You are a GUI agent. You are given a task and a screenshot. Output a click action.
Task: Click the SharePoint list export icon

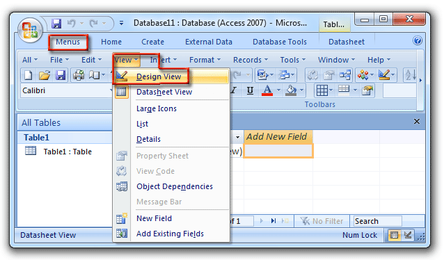(285, 75)
